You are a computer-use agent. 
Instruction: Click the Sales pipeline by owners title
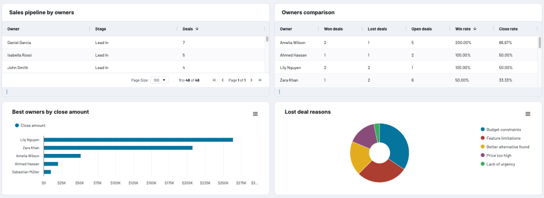tap(41, 13)
